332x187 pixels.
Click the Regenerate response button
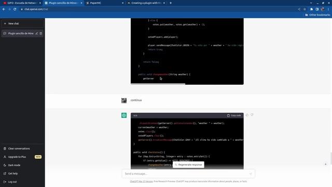pos(188,165)
